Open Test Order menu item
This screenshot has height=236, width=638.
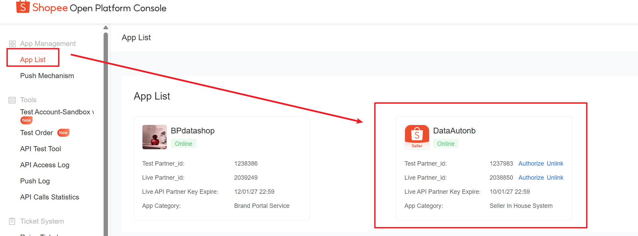pyautogui.click(x=37, y=133)
